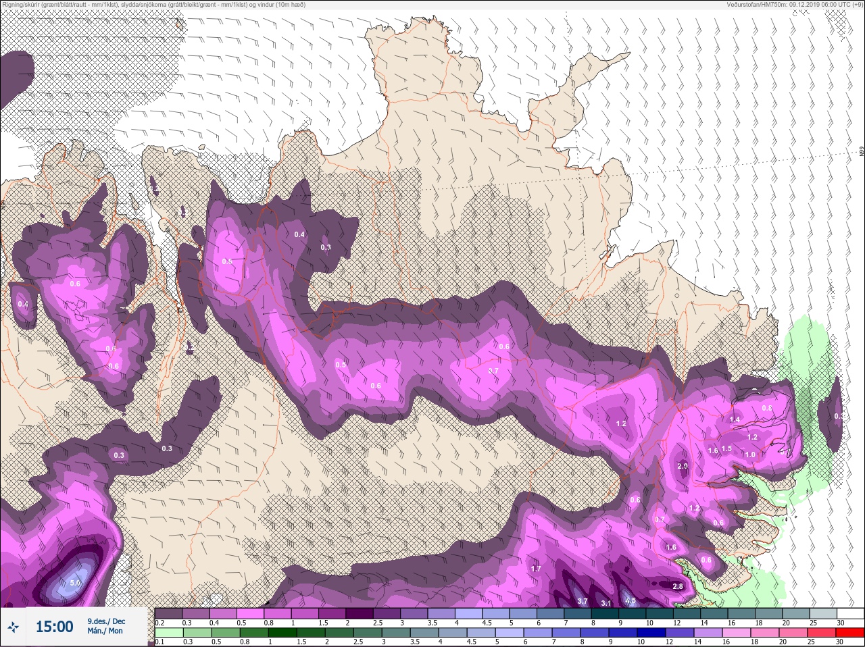The image size is (865, 647).
Task: Pick top legend white swatch at 30
Action: coord(850,613)
